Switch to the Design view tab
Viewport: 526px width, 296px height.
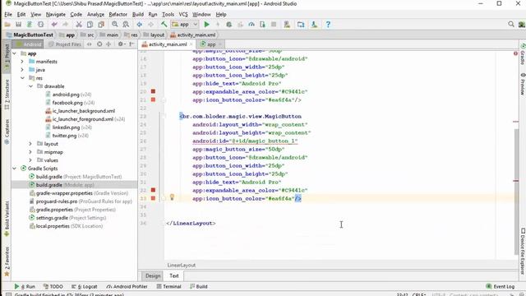pyautogui.click(x=153, y=276)
